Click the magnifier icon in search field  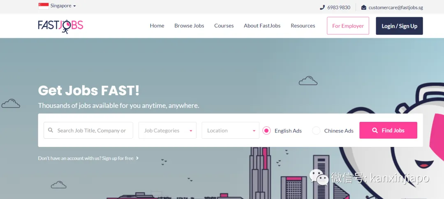pyautogui.click(x=51, y=130)
